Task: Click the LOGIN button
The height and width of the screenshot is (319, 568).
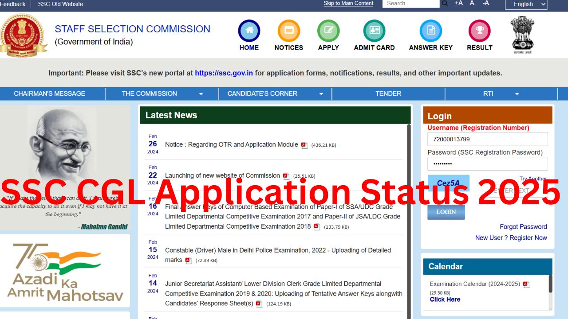Action: 446,212
